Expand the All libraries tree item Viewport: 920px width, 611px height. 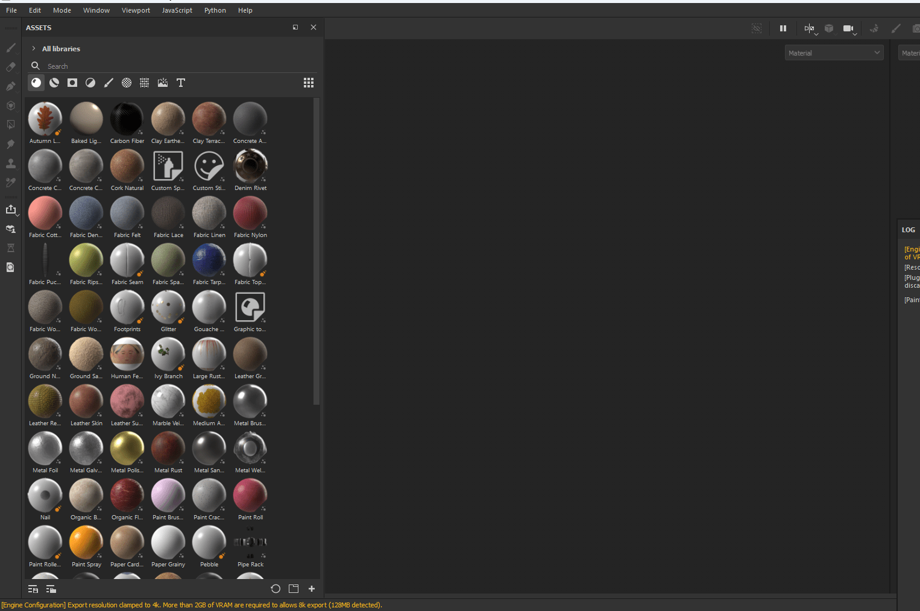point(33,48)
